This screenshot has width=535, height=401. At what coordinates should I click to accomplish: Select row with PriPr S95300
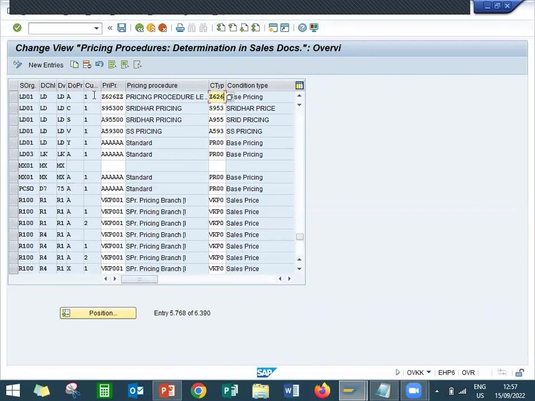point(13,109)
